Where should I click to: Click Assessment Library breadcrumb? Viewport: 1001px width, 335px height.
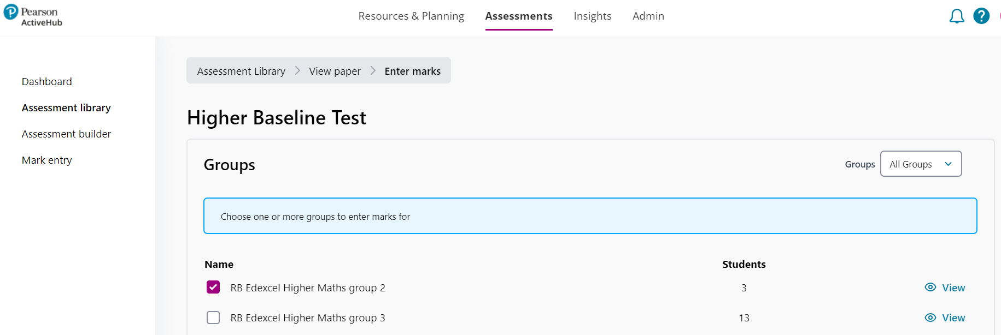(241, 71)
